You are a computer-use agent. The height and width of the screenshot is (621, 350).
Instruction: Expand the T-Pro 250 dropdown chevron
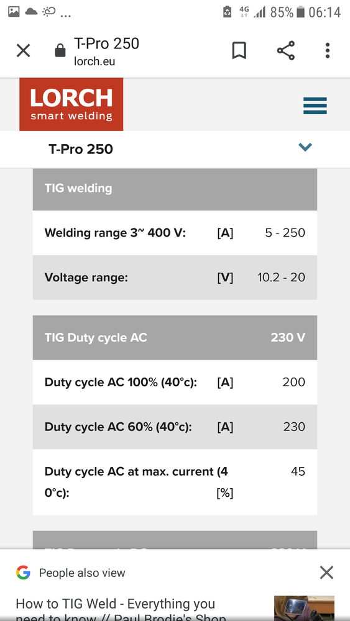pyautogui.click(x=305, y=147)
